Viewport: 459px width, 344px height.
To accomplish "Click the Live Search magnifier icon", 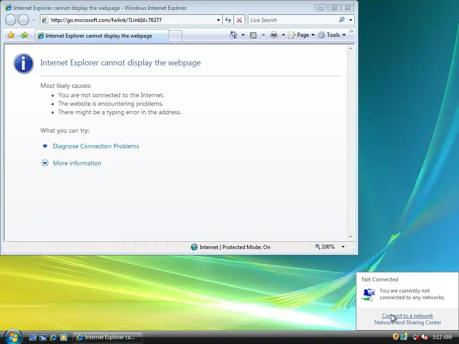I will point(342,20).
